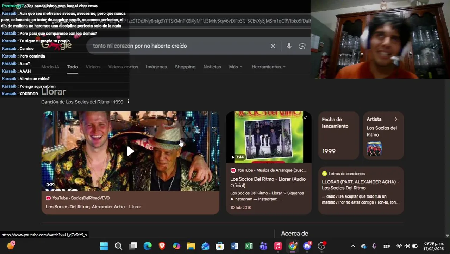The height and width of the screenshot is (254, 450).
Task: Switch to Google Chrome on the taskbar
Action: (x=293, y=246)
